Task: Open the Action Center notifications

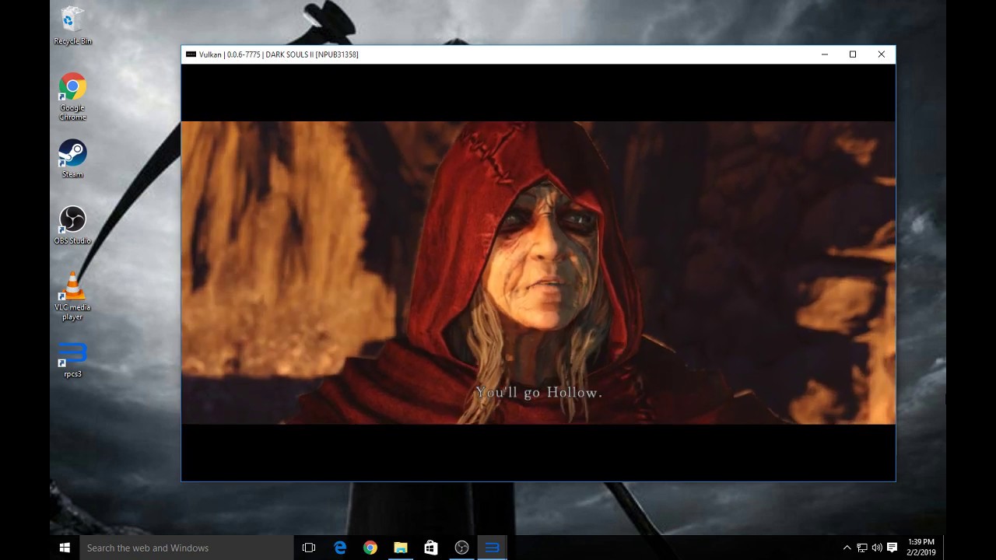Action: coord(893,548)
